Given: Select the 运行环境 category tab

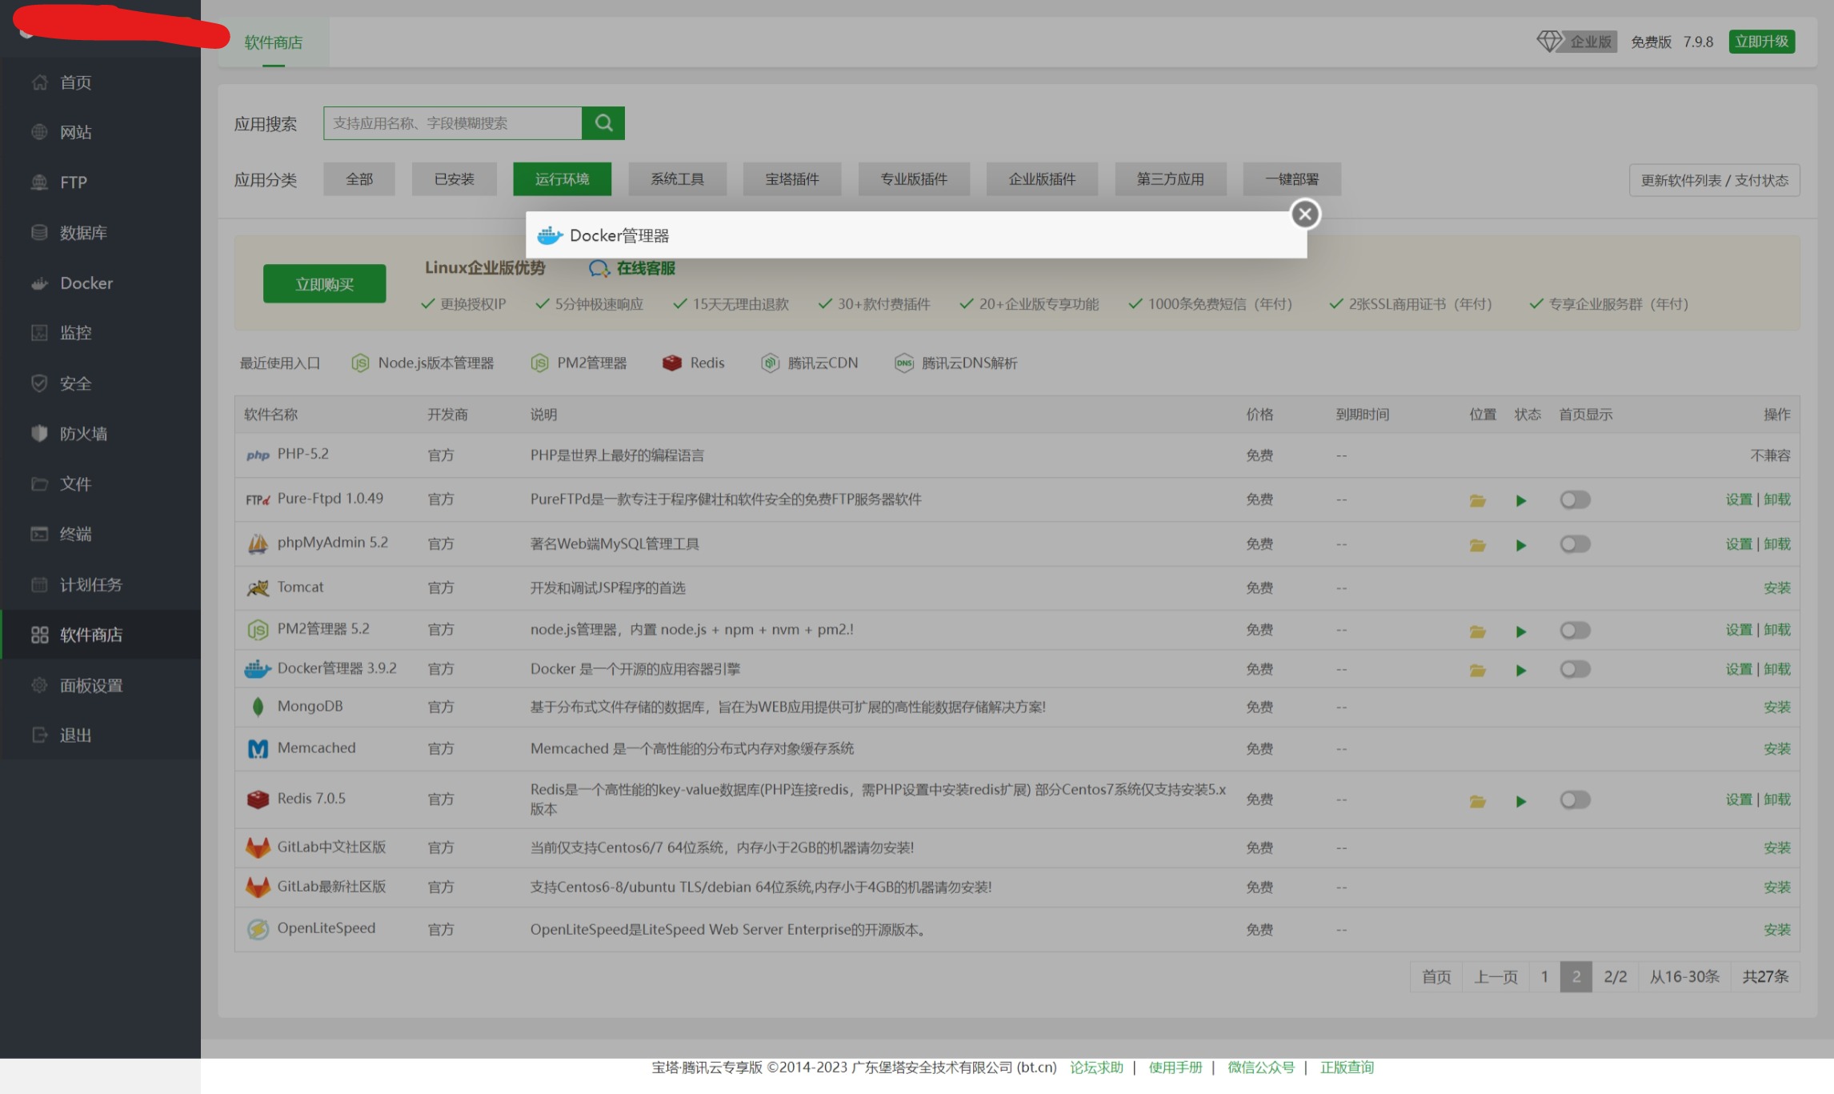Looking at the screenshot, I should (x=562, y=179).
